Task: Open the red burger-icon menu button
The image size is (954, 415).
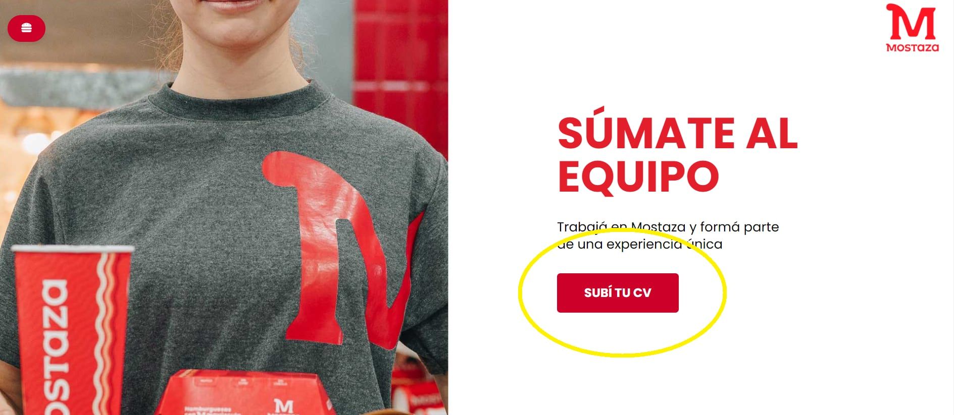Action: 26,28
